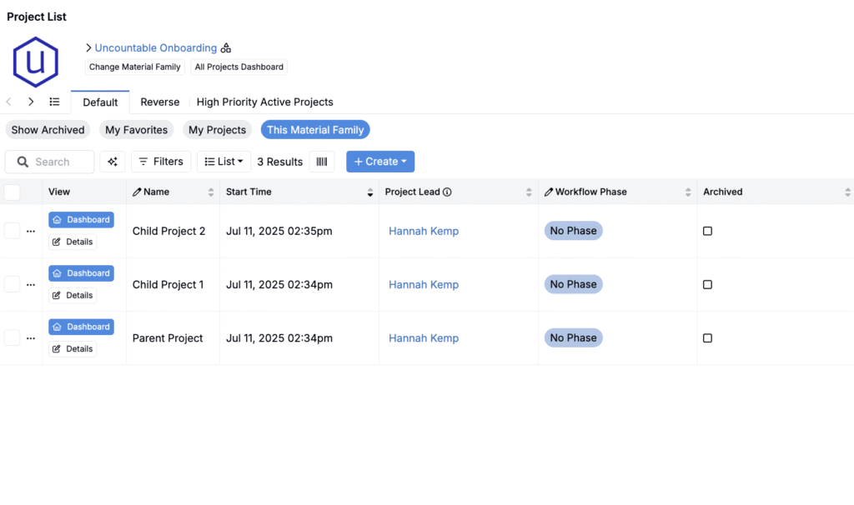Toggle the Archived checkbox for Child Project 1
This screenshot has width=854, height=505.
[707, 284]
